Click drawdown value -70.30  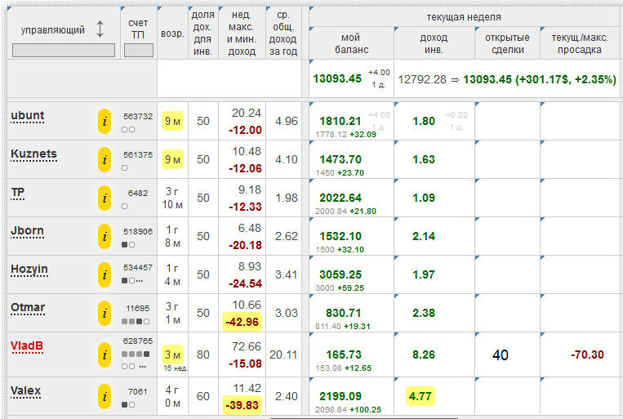pos(587,354)
